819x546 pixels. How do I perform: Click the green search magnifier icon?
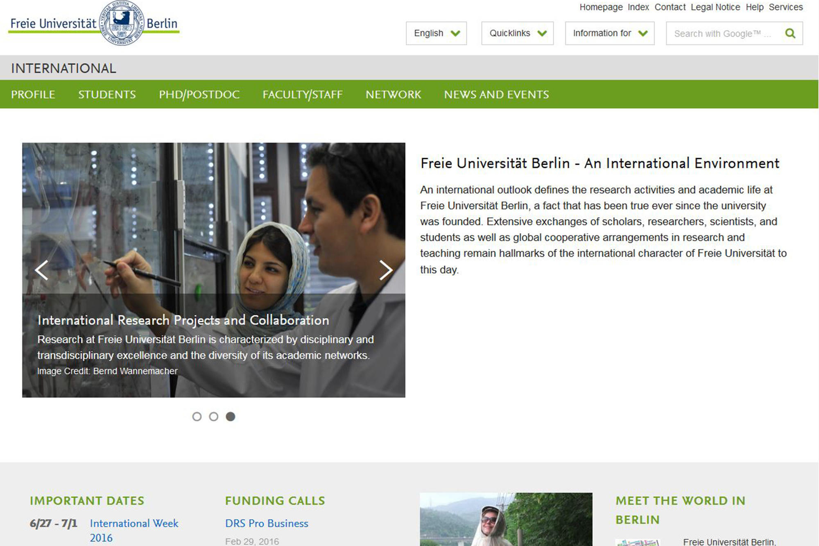tap(790, 33)
